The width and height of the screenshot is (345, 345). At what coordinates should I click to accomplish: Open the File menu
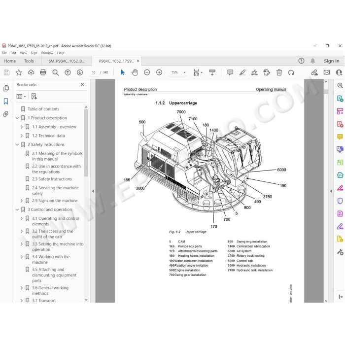pyautogui.click(x=4, y=53)
